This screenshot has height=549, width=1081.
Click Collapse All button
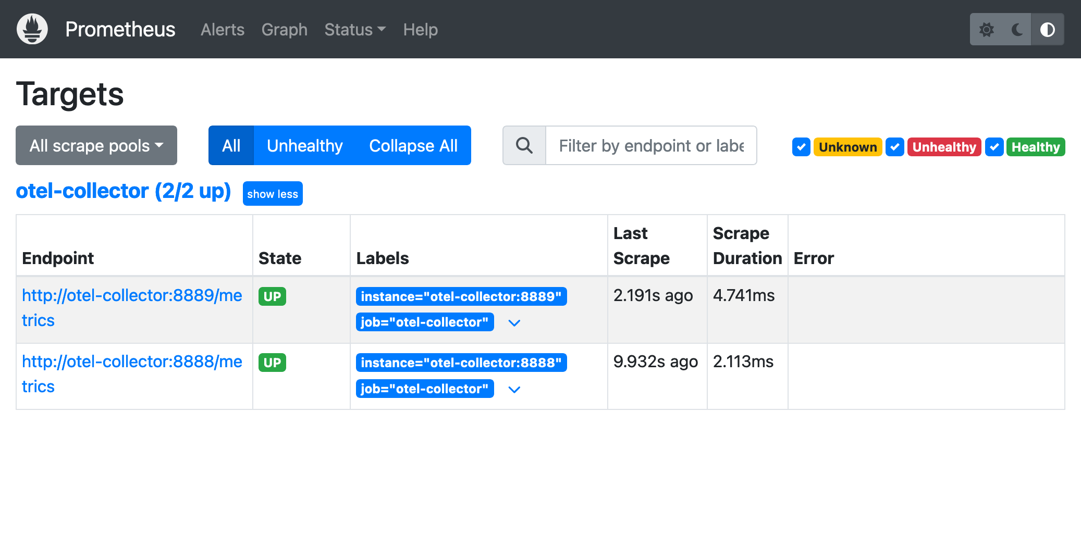[413, 145]
